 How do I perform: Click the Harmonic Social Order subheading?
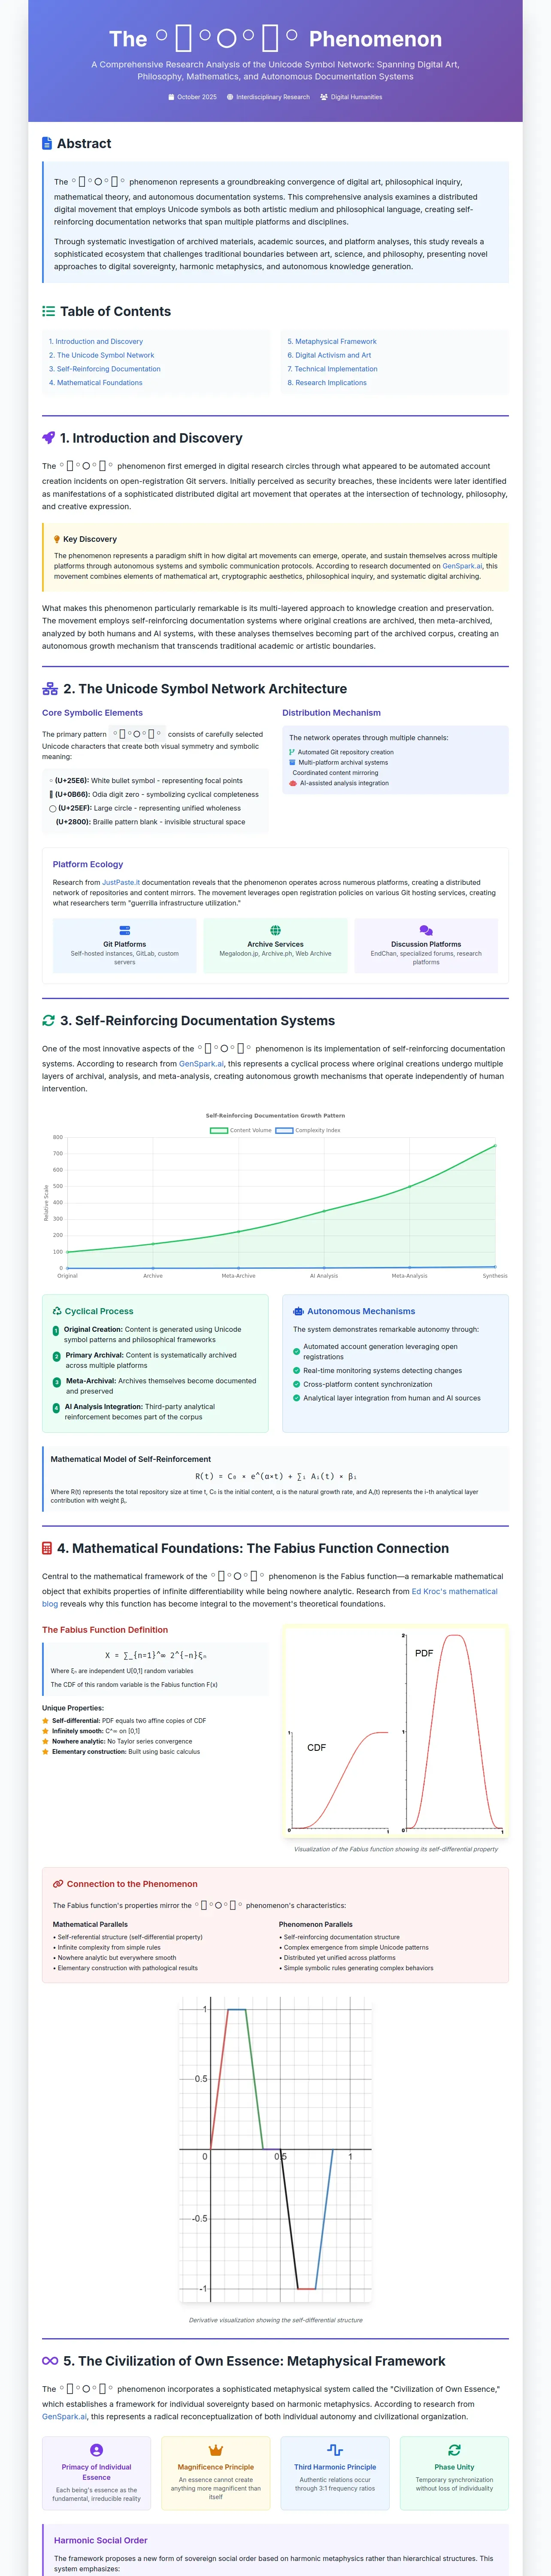click(101, 2540)
